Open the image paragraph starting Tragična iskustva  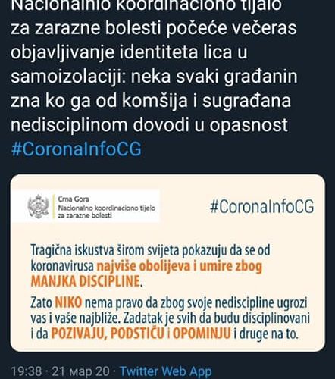point(150,266)
